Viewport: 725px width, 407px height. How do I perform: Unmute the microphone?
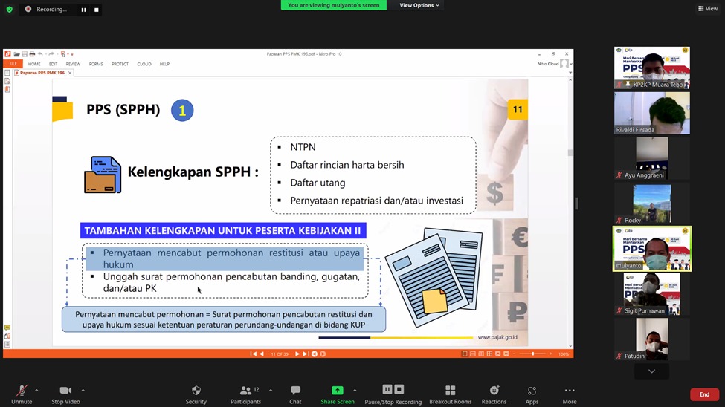click(22, 391)
